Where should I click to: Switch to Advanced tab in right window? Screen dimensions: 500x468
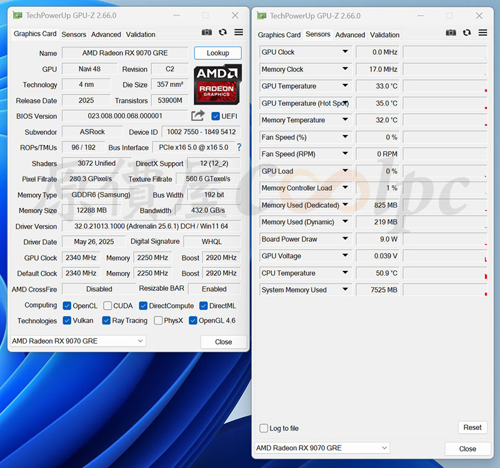click(350, 35)
